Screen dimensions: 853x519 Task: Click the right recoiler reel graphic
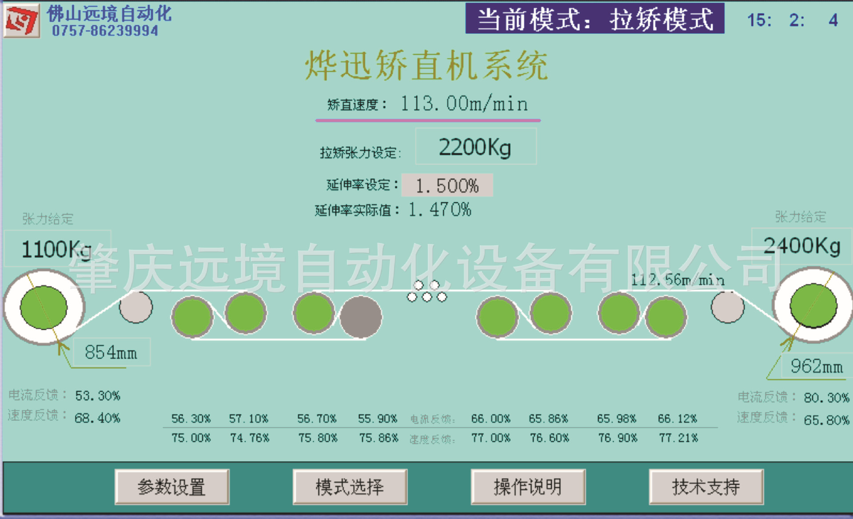pos(813,305)
